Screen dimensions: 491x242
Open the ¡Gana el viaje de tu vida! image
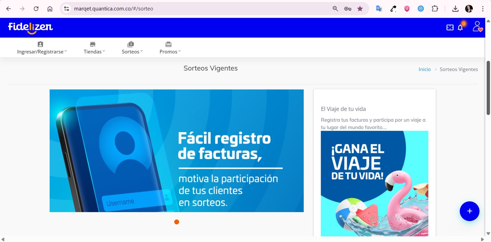[x=374, y=183]
